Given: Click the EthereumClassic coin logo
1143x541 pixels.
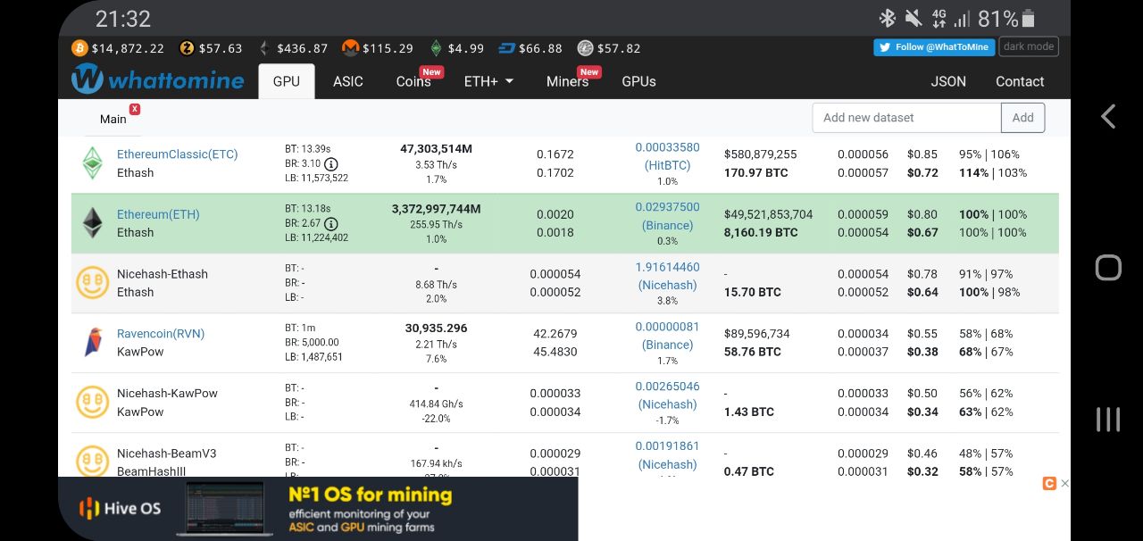Looking at the screenshot, I should [x=93, y=163].
